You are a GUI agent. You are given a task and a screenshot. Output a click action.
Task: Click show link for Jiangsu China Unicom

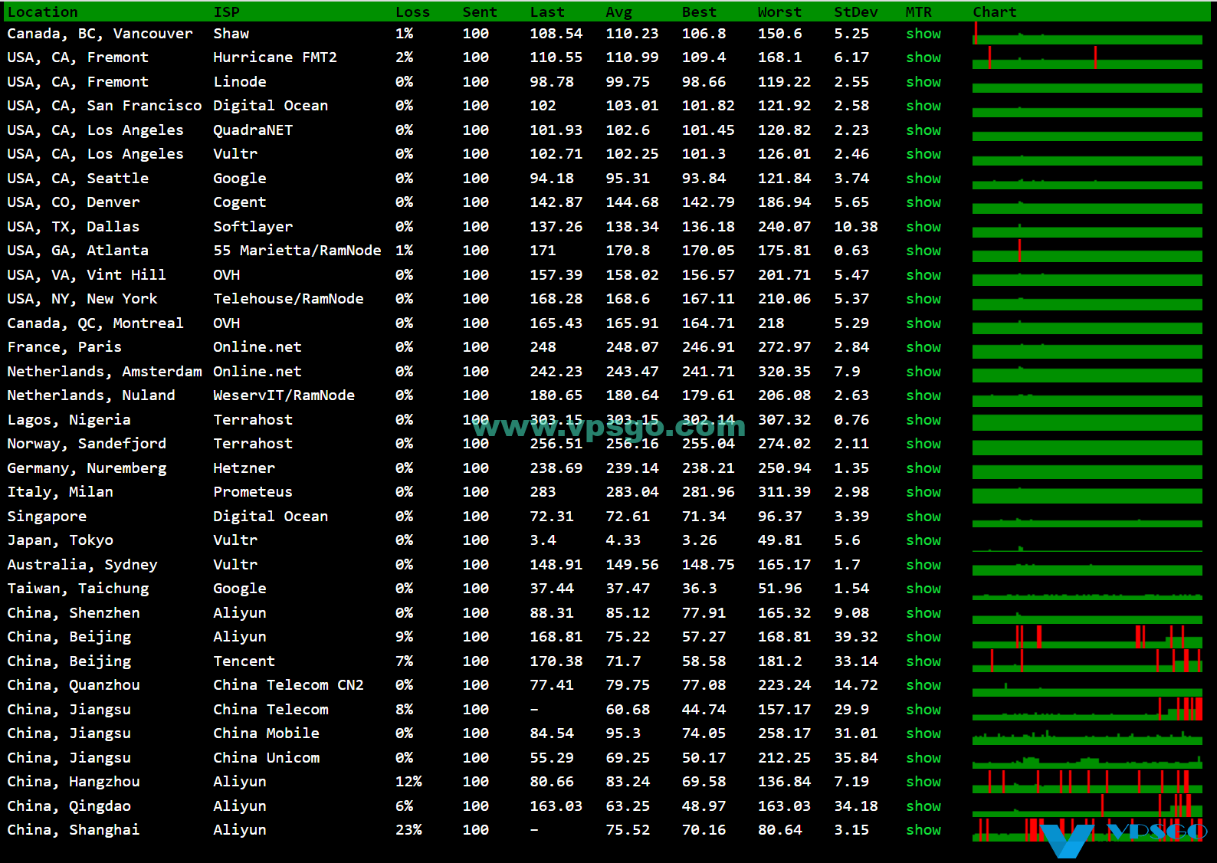click(x=923, y=758)
